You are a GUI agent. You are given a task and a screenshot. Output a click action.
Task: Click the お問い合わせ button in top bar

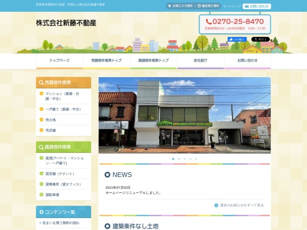(x=257, y=6)
